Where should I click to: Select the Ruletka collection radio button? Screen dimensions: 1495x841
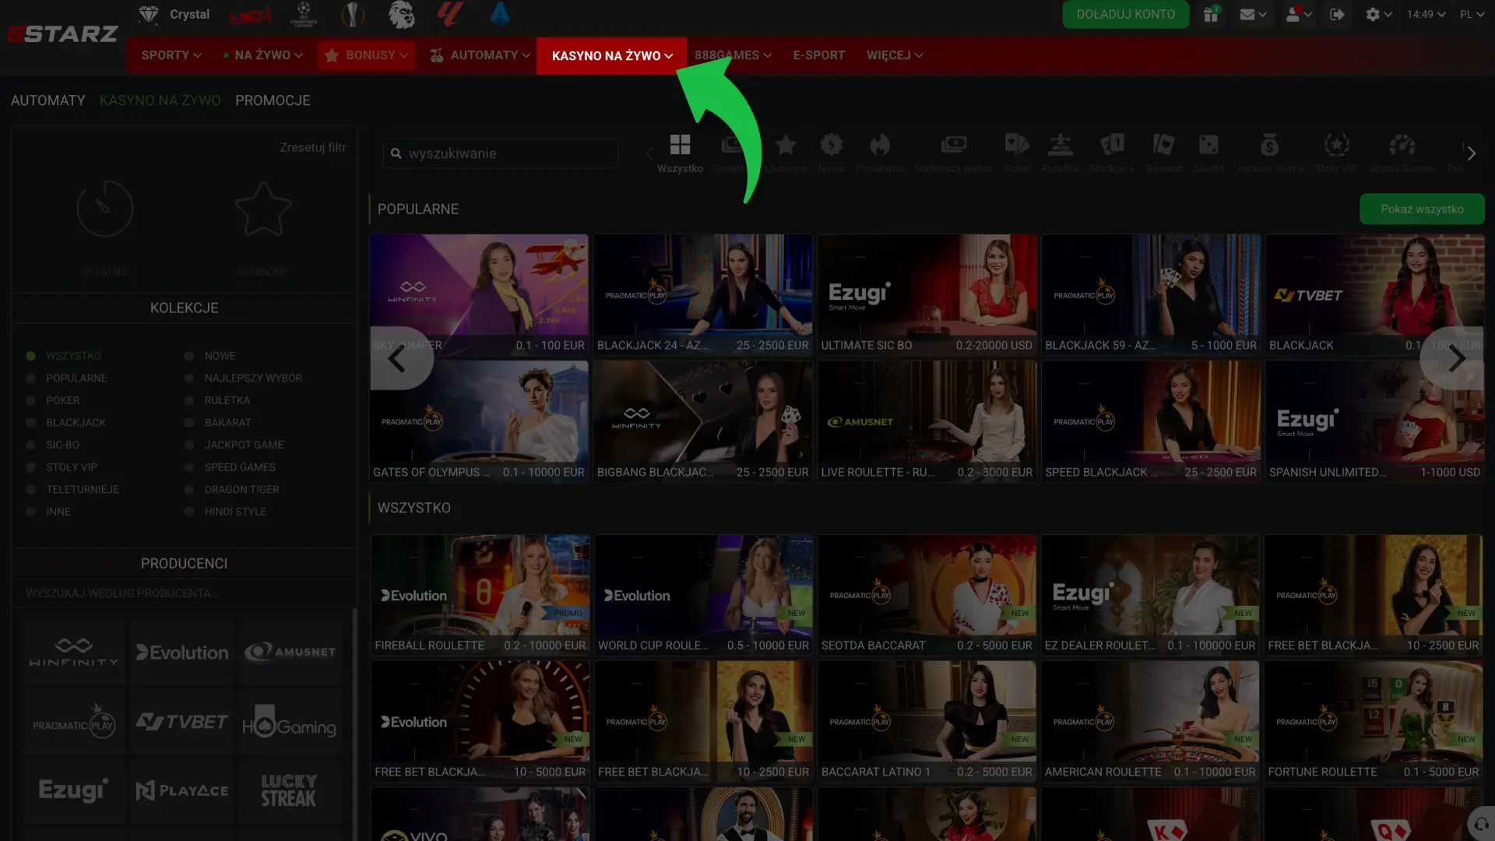pyautogui.click(x=189, y=400)
